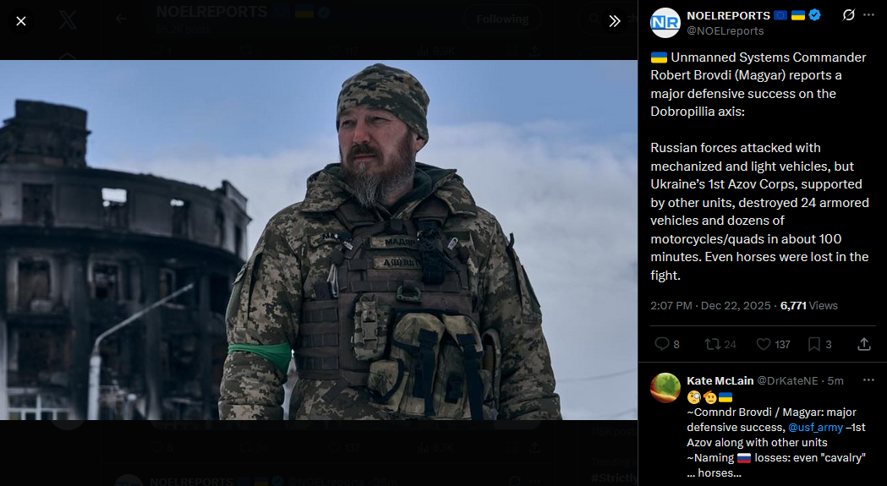Click the main post text about Dobropillia axis
Viewport: 887px width, 486px height.
(x=759, y=167)
